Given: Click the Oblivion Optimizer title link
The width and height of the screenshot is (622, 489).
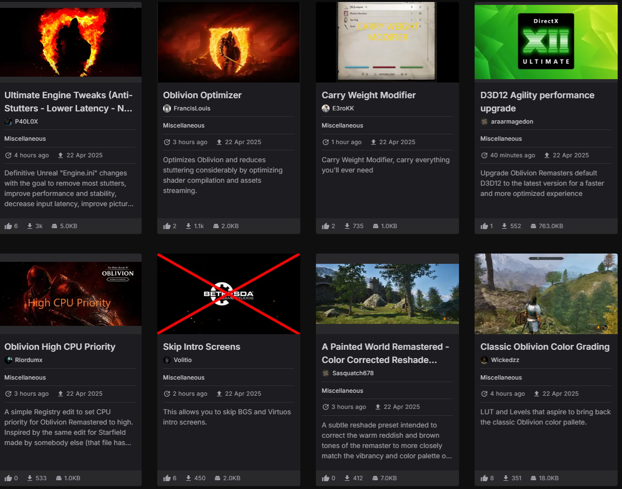Looking at the screenshot, I should tap(202, 95).
